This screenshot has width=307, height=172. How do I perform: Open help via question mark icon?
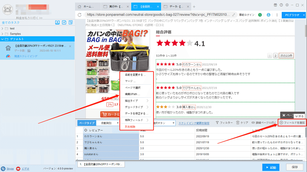[x=281, y=5]
